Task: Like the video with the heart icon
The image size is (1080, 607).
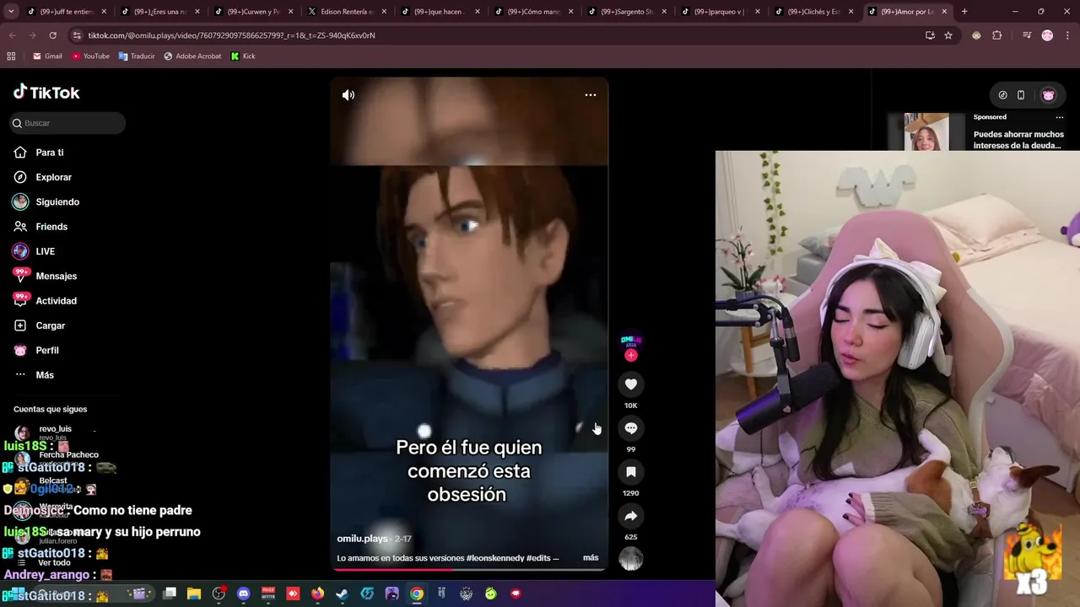Action: [x=630, y=384]
